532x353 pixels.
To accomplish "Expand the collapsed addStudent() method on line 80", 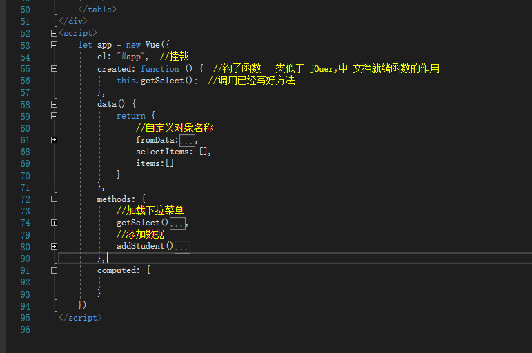I will [x=54, y=247].
